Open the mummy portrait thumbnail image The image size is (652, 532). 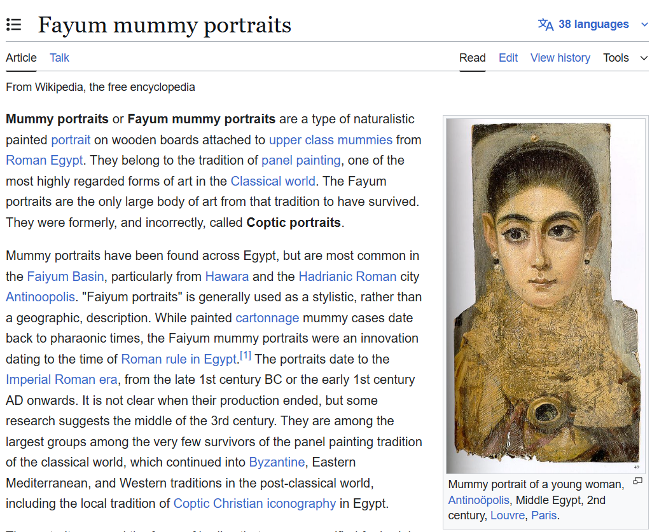click(x=545, y=296)
